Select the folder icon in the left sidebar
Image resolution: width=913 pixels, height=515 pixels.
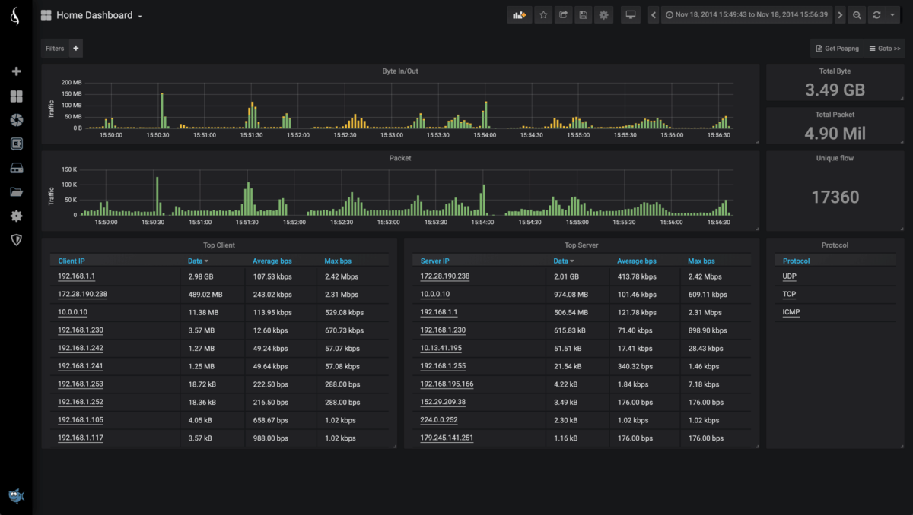(16, 191)
